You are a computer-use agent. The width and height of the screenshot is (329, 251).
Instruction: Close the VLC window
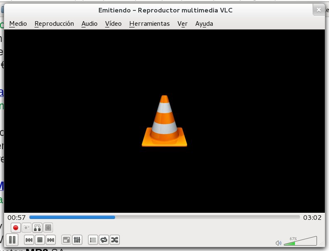click(319, 10)
